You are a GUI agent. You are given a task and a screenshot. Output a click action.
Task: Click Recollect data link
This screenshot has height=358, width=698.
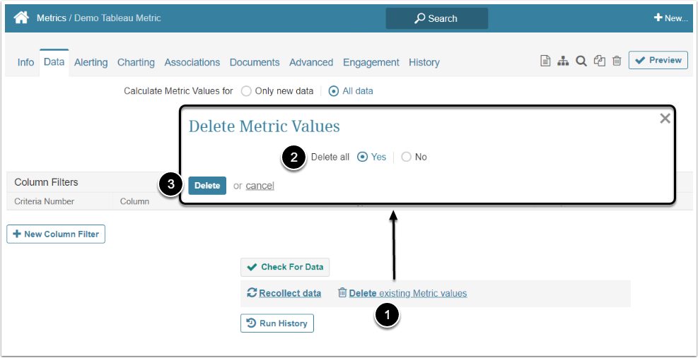click(289, 293)
